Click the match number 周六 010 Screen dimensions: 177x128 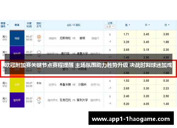(5, 38)
